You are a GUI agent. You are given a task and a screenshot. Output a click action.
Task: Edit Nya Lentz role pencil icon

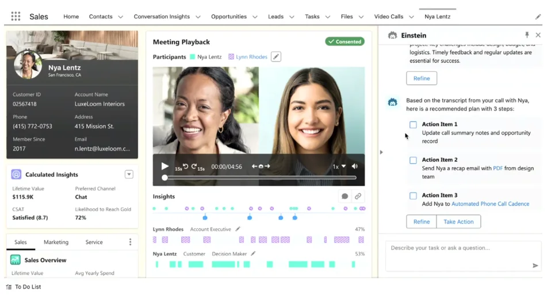[253, 254]
